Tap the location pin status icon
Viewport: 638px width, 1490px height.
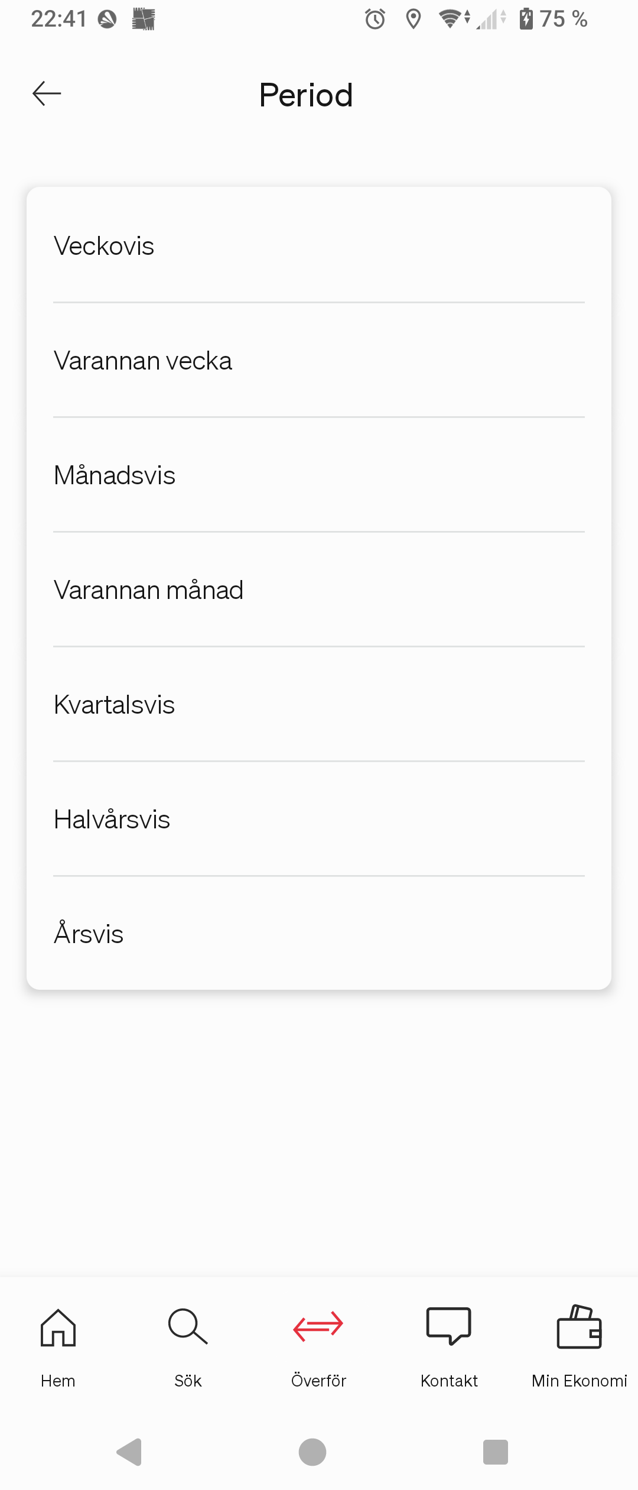[414, 20]
